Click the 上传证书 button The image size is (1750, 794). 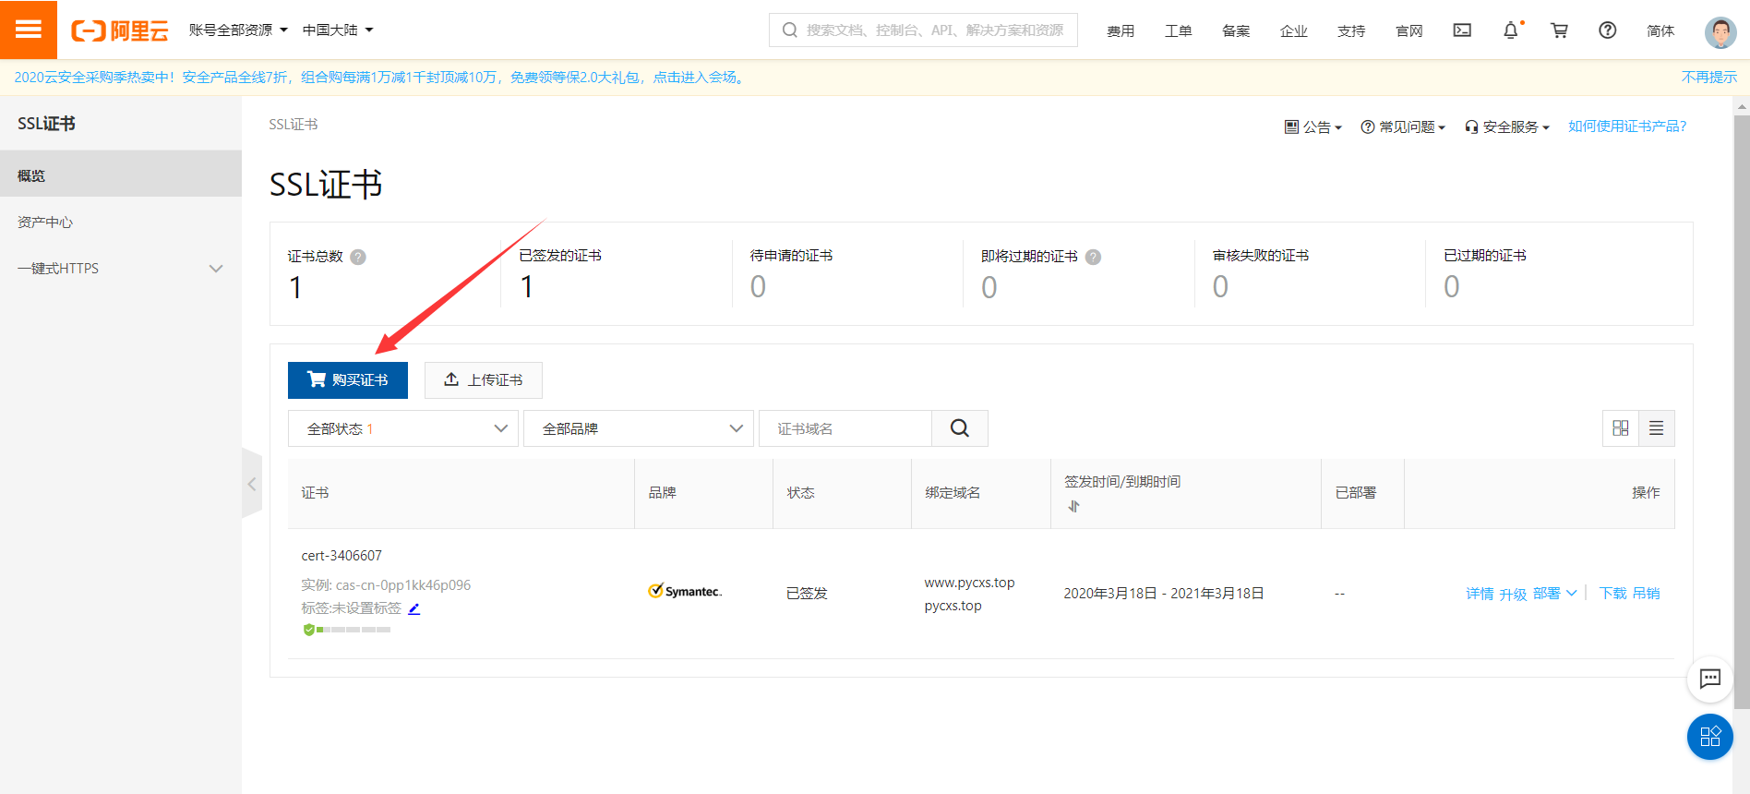pyautogui.click(x=484, y=380)
